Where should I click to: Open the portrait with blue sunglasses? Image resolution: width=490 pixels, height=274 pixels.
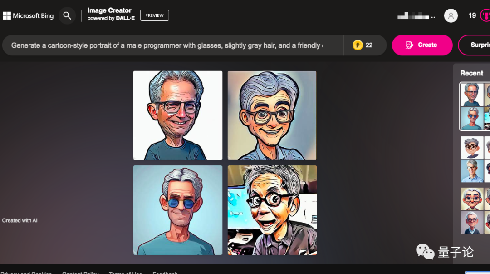tap(178, 210)
